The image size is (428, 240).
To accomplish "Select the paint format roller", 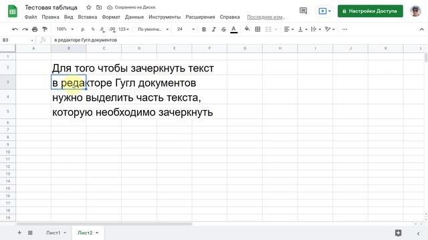I will click(45, 29).
